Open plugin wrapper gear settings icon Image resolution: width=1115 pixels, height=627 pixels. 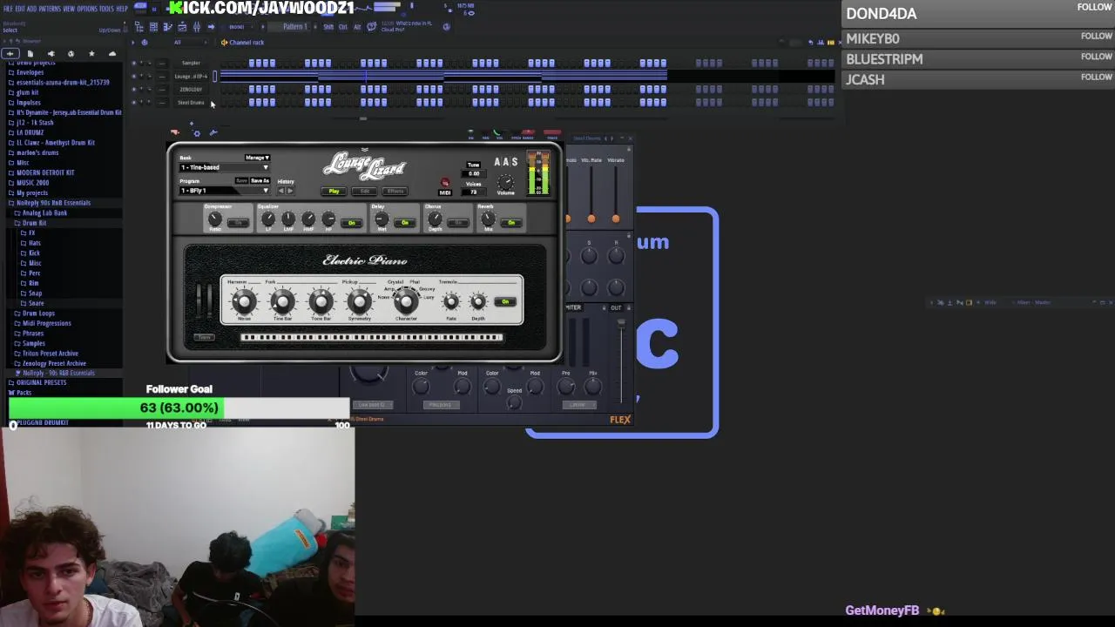click(x=197, y=133)
